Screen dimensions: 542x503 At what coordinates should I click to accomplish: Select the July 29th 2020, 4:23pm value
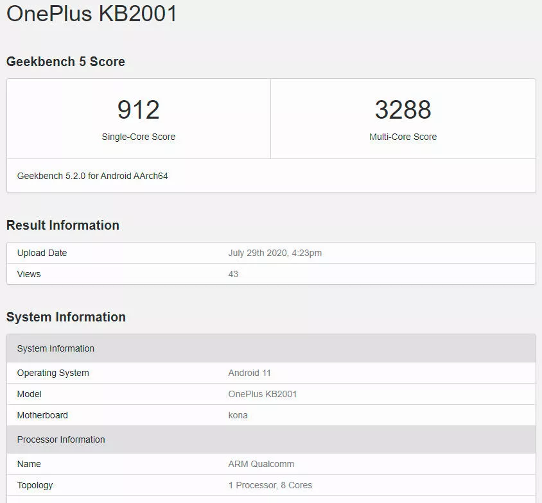[275, 253]
